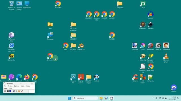The image size is (181, 101).
Task: Select the Notepad++ desktop shortcut
Action: point(151,78)
